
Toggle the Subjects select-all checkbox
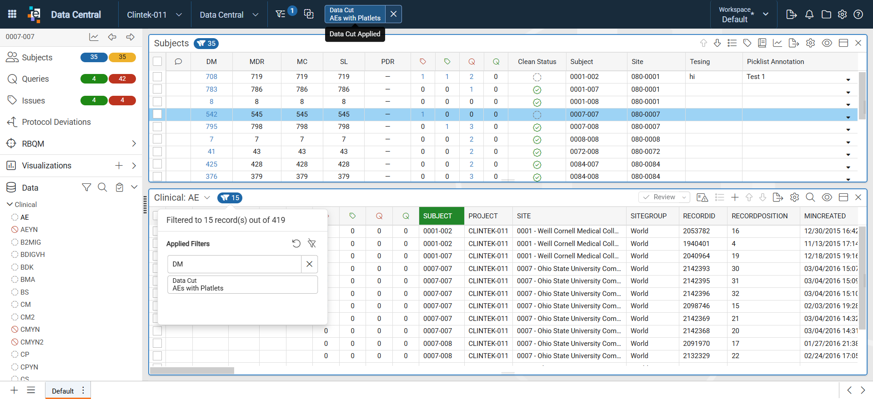[x=157, y=62]
